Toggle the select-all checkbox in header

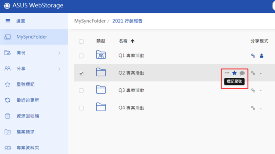click(x=81, y=42)
